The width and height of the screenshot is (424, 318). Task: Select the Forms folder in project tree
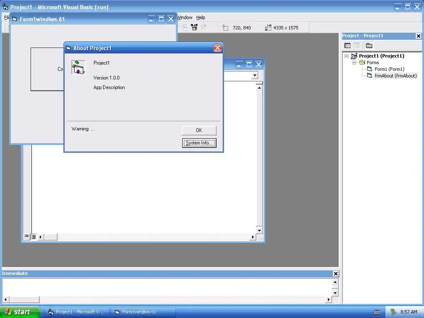click(373, 63)
